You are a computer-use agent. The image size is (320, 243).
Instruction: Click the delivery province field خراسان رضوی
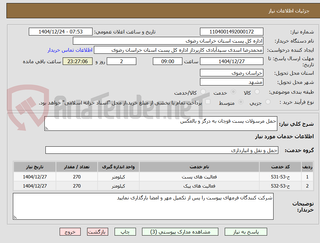coord(232,73)
